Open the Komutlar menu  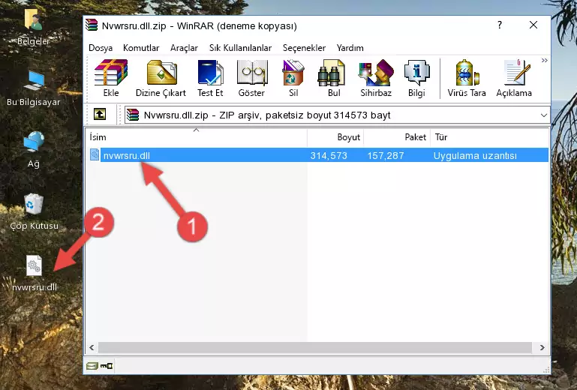point(141,48)
